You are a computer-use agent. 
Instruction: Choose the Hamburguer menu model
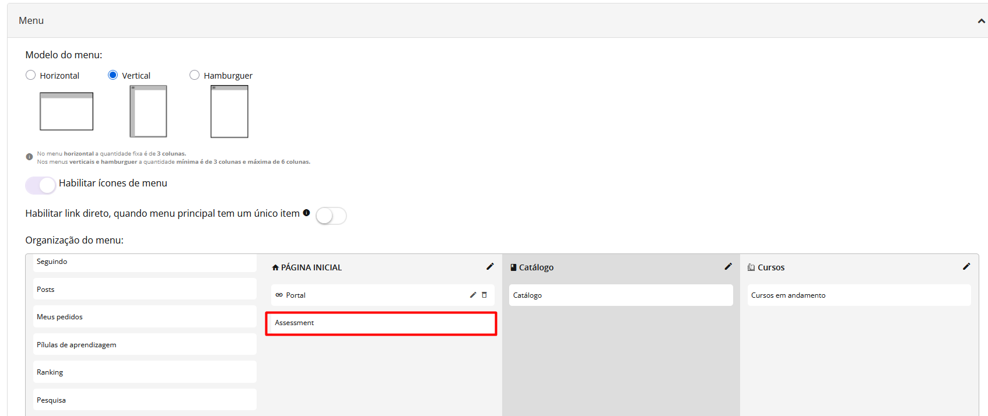pyautogui.click(x=195, y=75)
